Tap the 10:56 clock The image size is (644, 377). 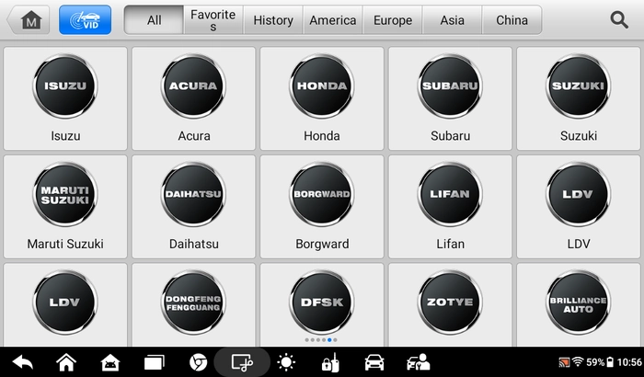[629, 362]
